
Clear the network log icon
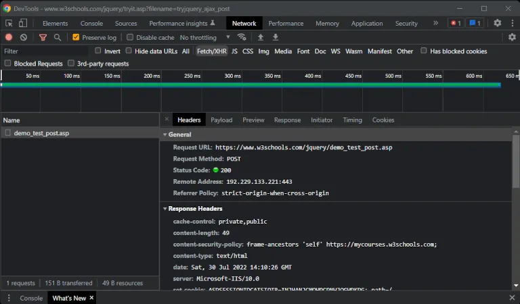(x=23, y=37)
